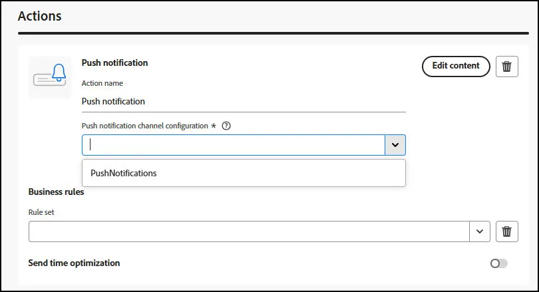This screenshot has height=292, width=539.
Task: Delete the Rule set entry
Action: click(506, 231)
